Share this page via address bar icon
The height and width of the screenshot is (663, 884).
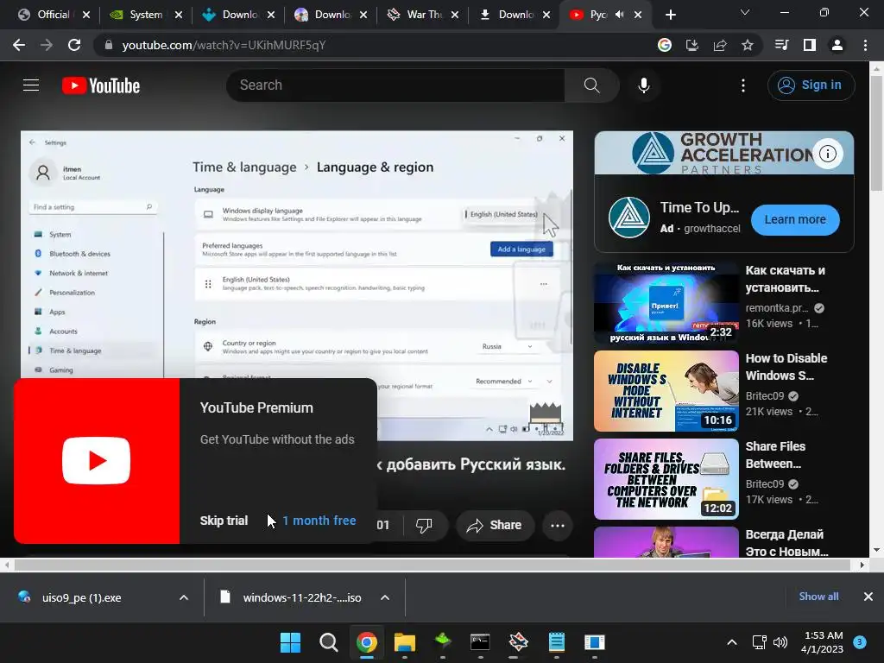tap(720, 45)
